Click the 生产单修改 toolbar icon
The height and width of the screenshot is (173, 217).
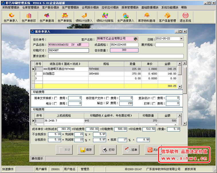[x=29, y=17]
